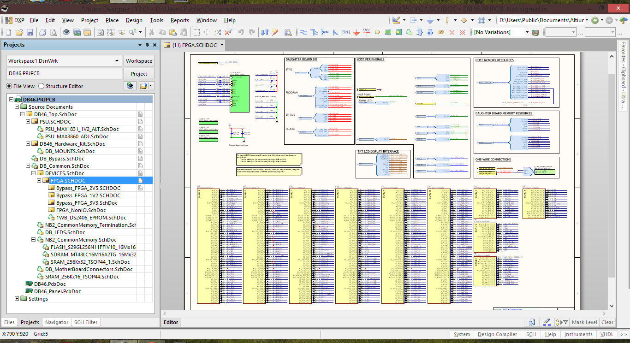Image resolution: width=630 pixels, height=343 pixels.
Task: Click the Mask Level button
Action: tap(584, 322)
